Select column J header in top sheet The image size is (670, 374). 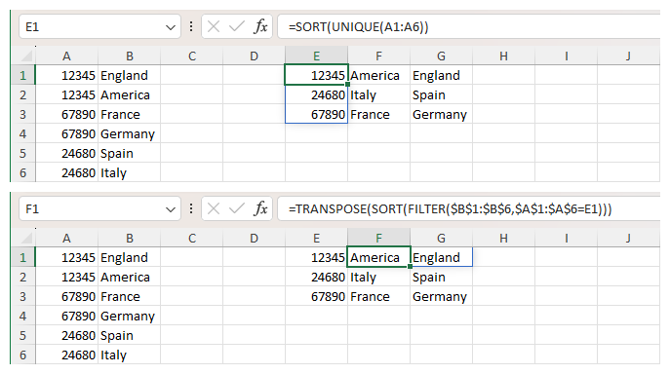(629, 56)
